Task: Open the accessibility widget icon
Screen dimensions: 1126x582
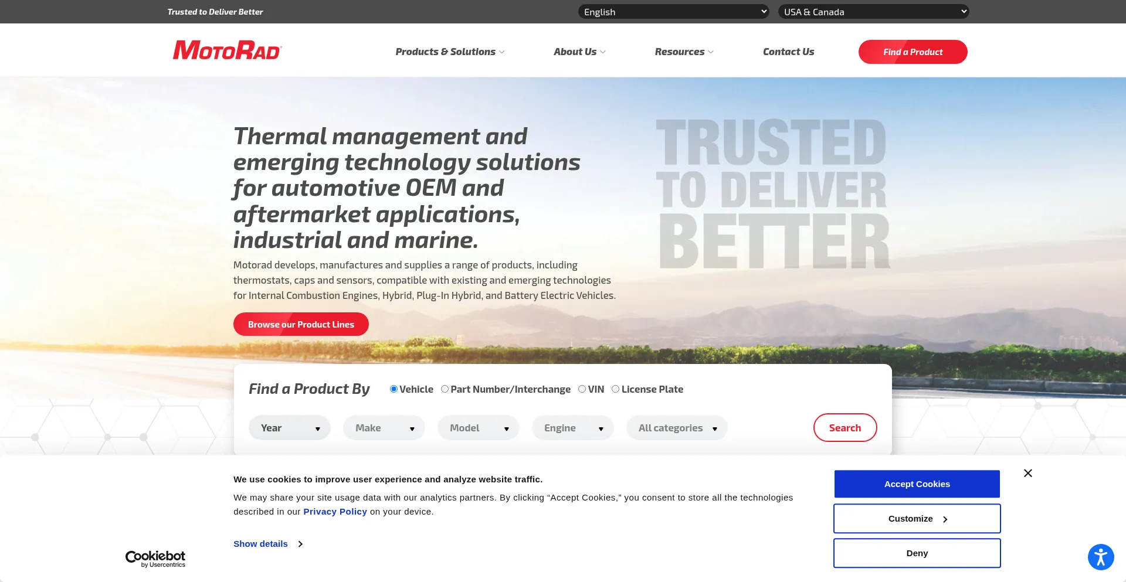Action: click(x=1100, y=556)
